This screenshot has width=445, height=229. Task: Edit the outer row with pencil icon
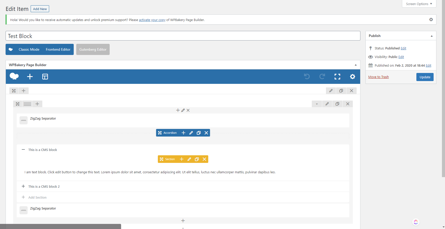coord(331,91)
